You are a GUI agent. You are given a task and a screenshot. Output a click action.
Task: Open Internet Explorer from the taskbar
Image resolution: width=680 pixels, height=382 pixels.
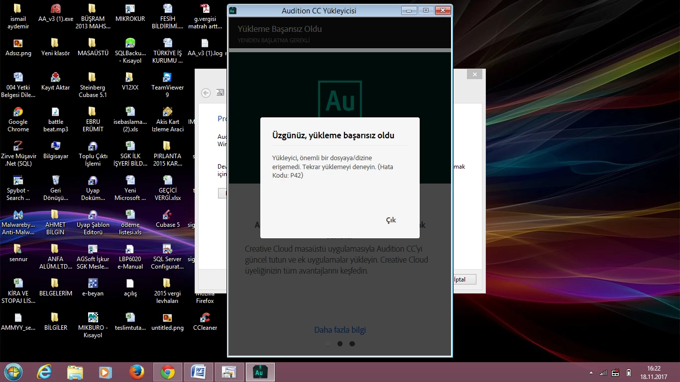tap(44, 372)
